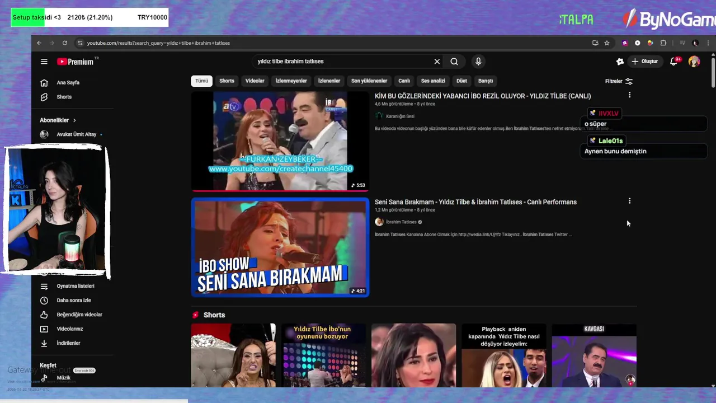Select the Tümü filter chip
The height and width of the screenshot is (403, 716).
point(201,81)
